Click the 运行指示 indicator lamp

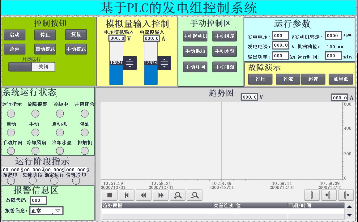(x=11, y=113)
